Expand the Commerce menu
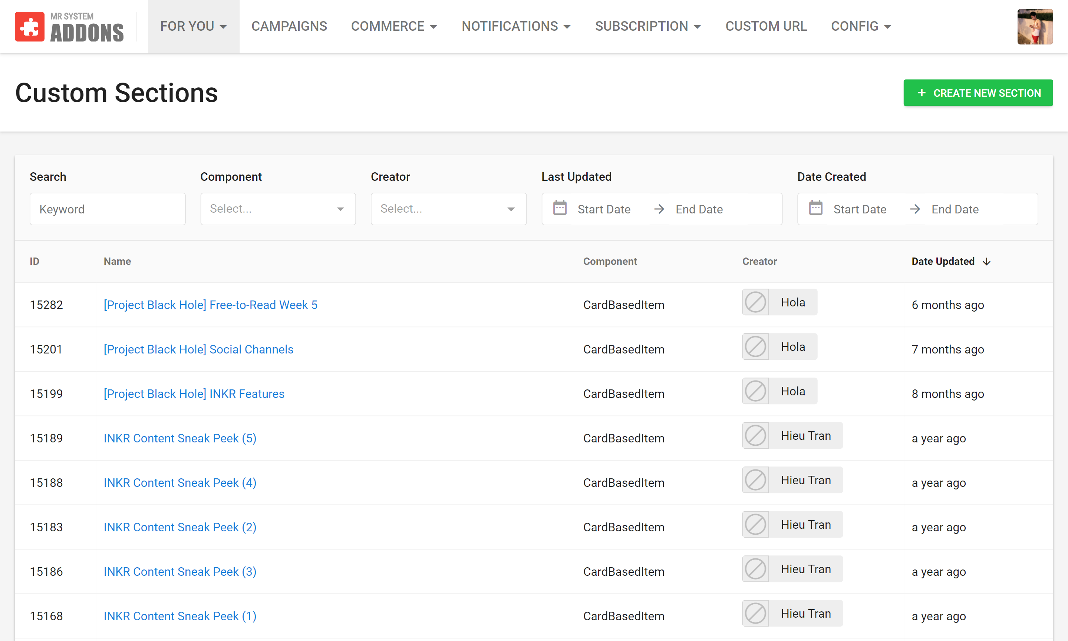This screenshot has height=641, width=1068. [x=393, y=26]
